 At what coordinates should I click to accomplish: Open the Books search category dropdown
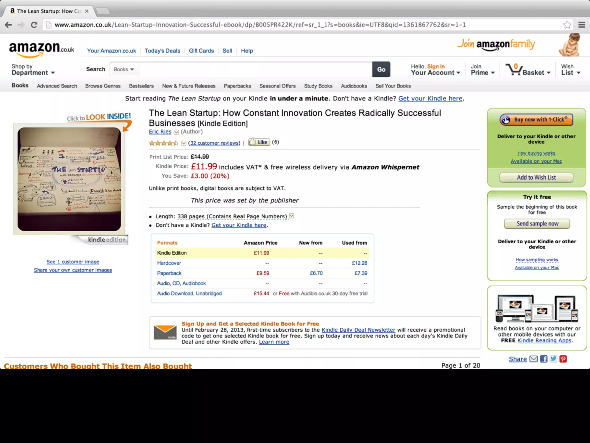coord(124,69)
